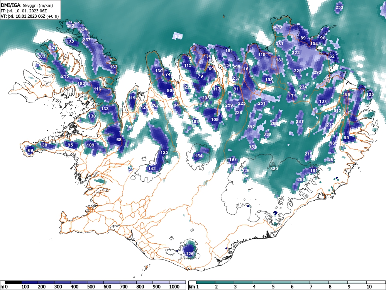This screenshot has width=386, height=290.
Task: Select the pale 1000 m legend swatch
Action: click(177, 282)
